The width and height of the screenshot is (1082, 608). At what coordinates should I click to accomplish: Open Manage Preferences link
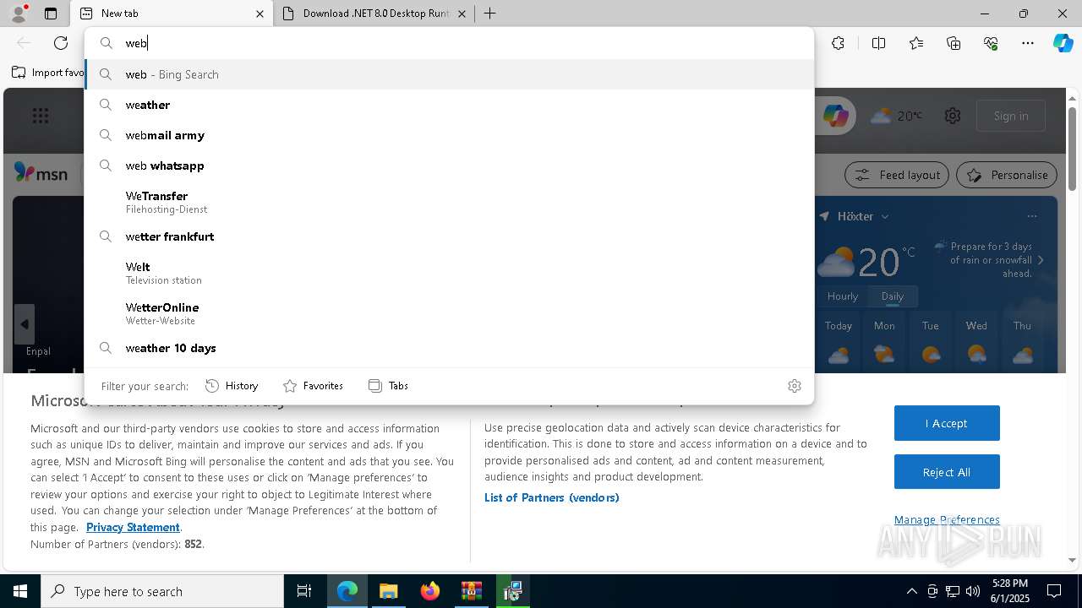click(947, 519)
